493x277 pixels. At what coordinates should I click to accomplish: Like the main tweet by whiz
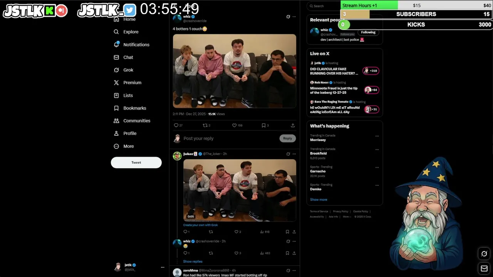coord(234,125)
